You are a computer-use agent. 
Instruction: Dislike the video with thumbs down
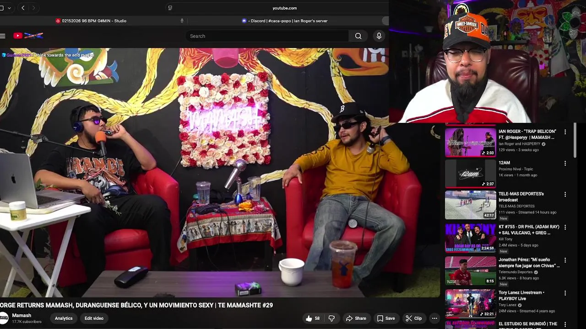pyautogui.click(x=331, y=318)
